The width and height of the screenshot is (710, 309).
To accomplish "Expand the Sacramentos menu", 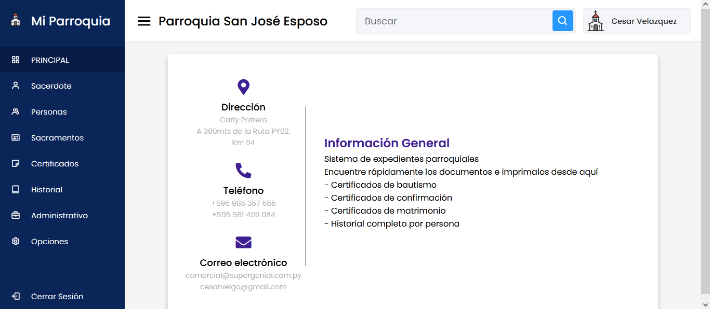I will [57, 138].
